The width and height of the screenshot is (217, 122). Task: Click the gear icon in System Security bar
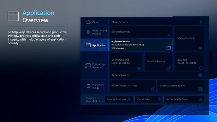[x=200, y=75]
